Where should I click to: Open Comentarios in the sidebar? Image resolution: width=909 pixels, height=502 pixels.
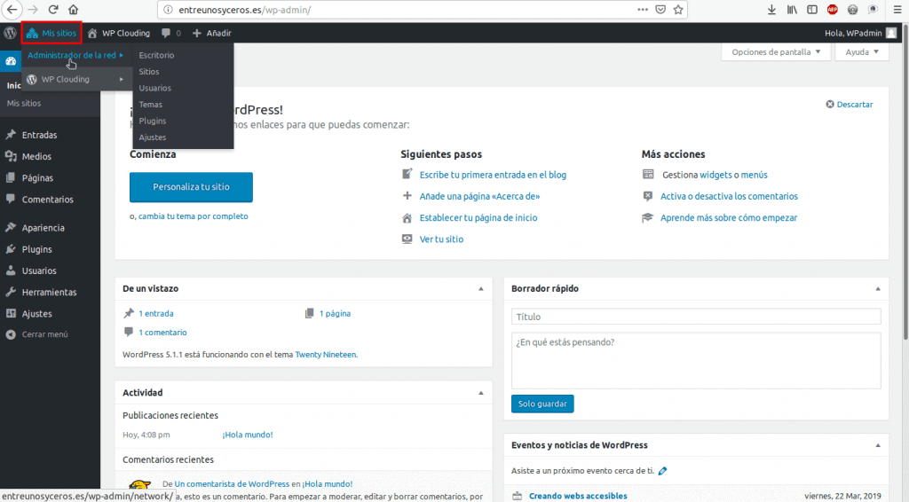pos(50,200)
